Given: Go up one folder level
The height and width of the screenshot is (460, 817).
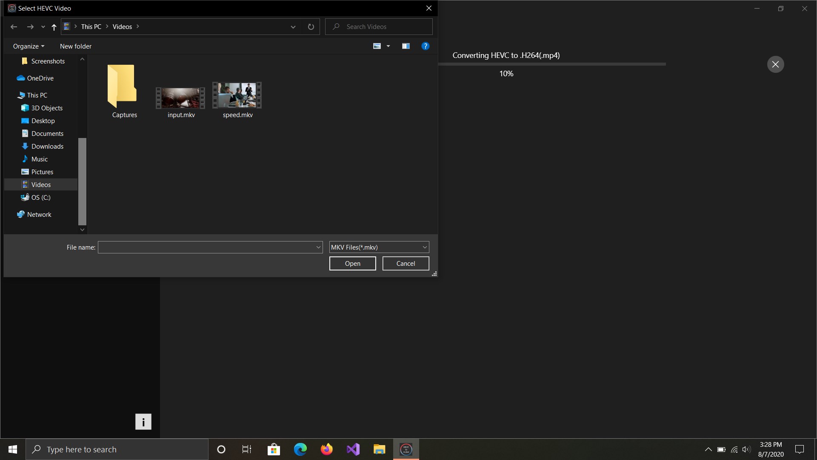Looking at the screenshot, I should [54, 26].
